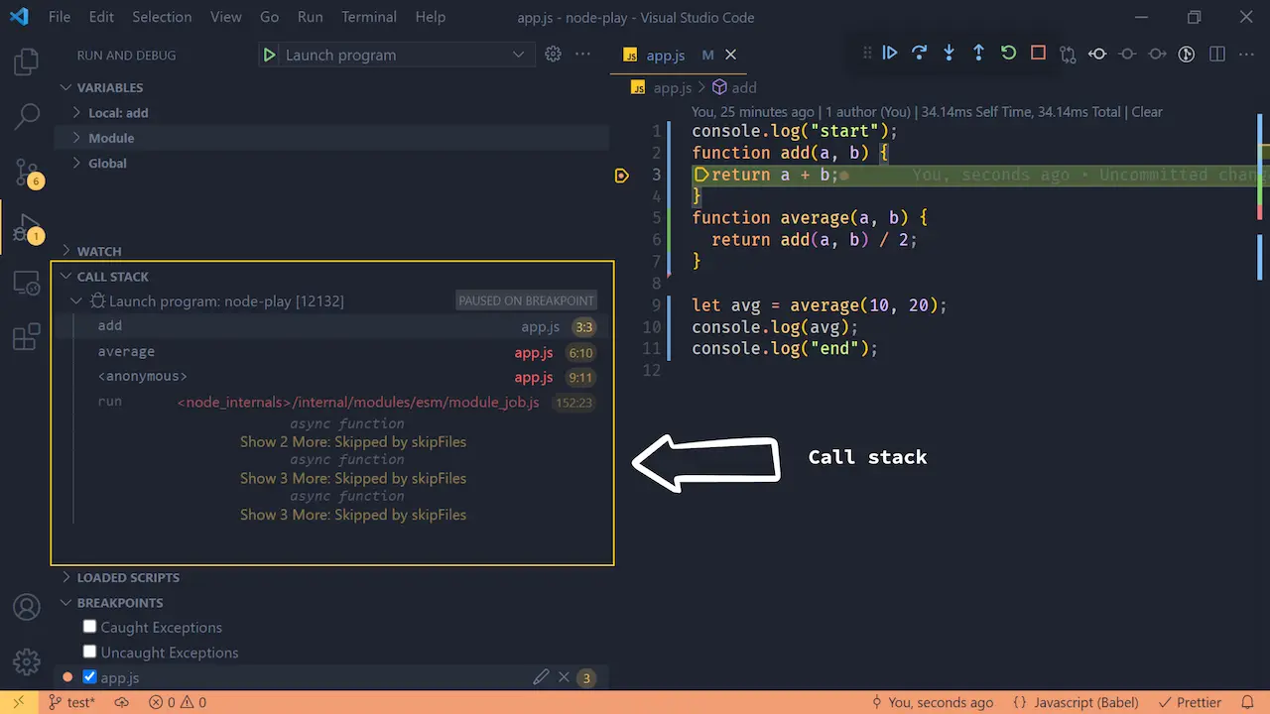The width and height of the screenshot is (1270, 714).
Task: Go to next change icon
Action: pyautogui.click(x=1157, y=55)
